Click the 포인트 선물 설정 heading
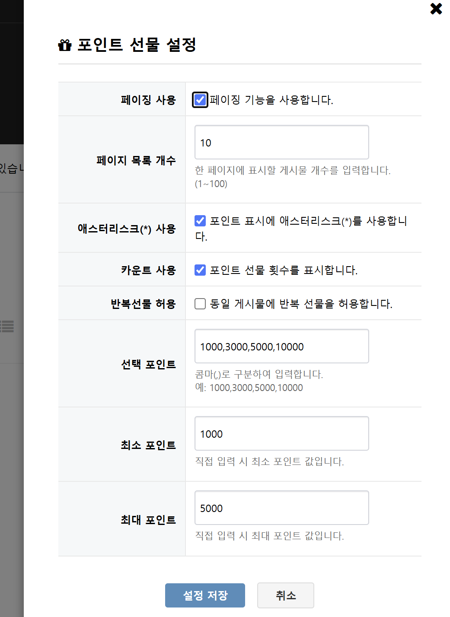The width and height of the screenshot is (450, 617). click(x=137, y=45)
